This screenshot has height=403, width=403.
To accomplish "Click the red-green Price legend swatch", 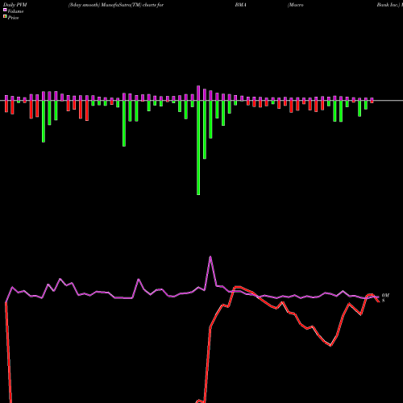I will tap(5, 17).
